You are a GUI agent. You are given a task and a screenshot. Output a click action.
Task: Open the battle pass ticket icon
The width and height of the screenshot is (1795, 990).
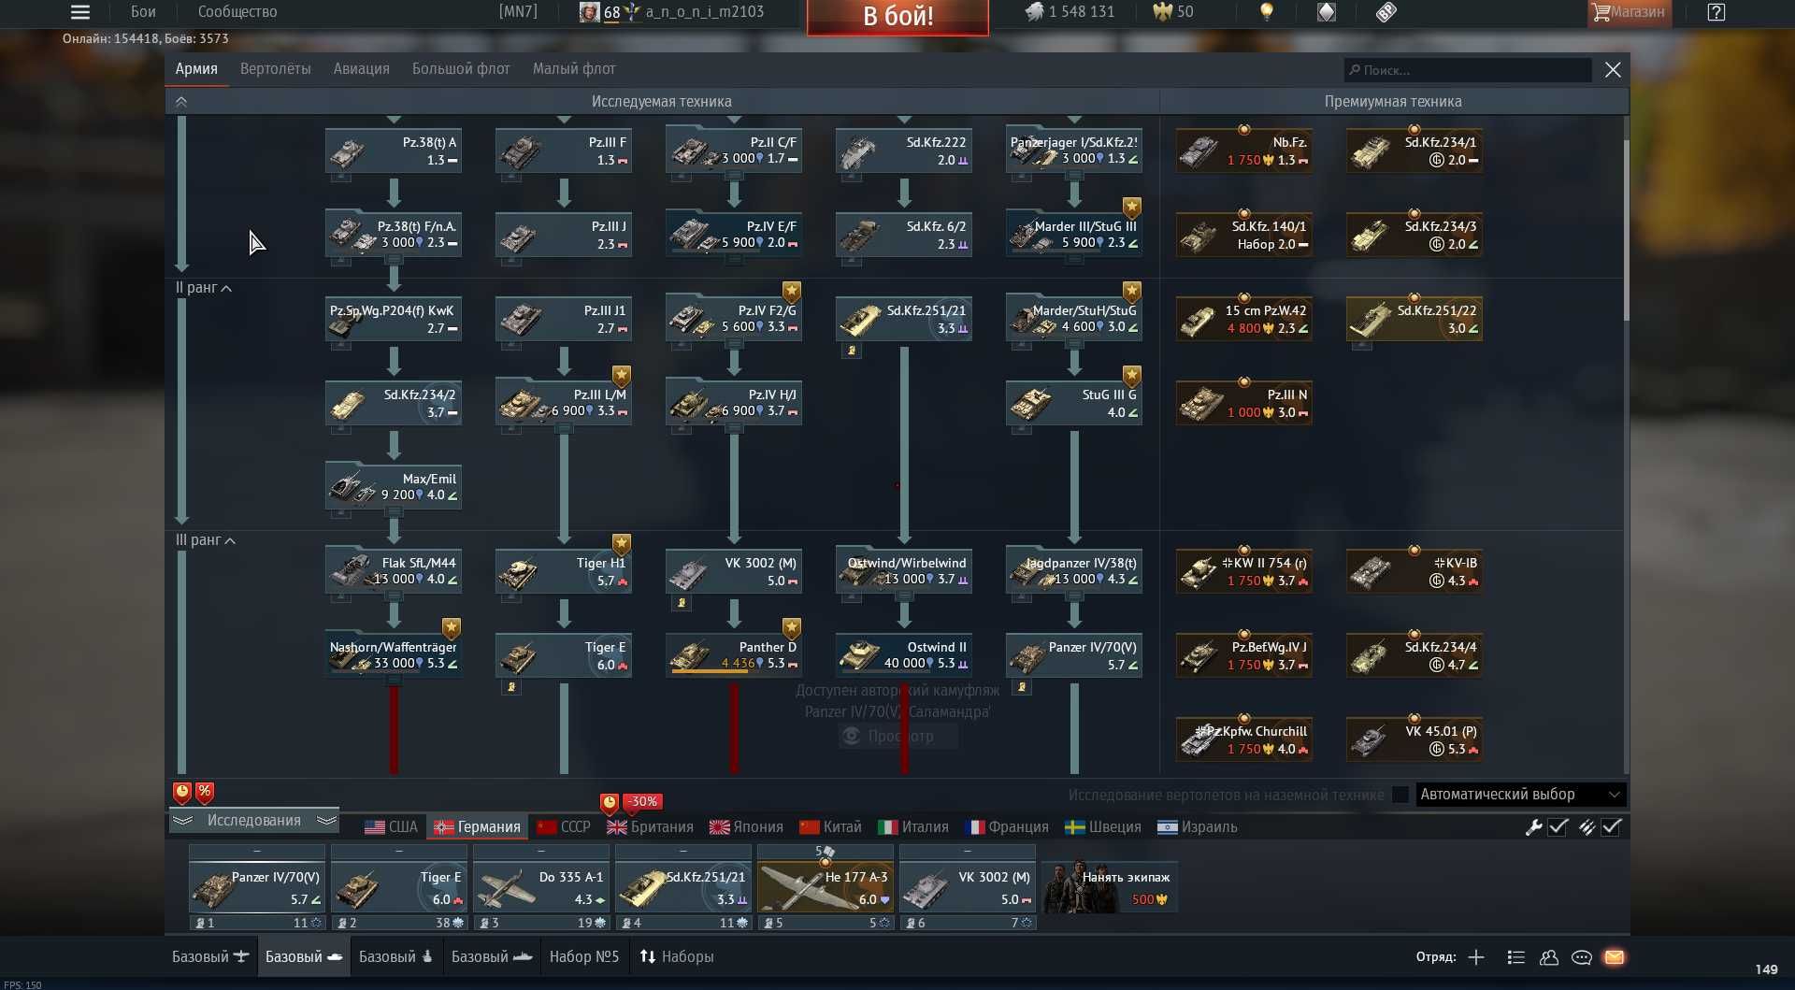(x=1386, y=12)
